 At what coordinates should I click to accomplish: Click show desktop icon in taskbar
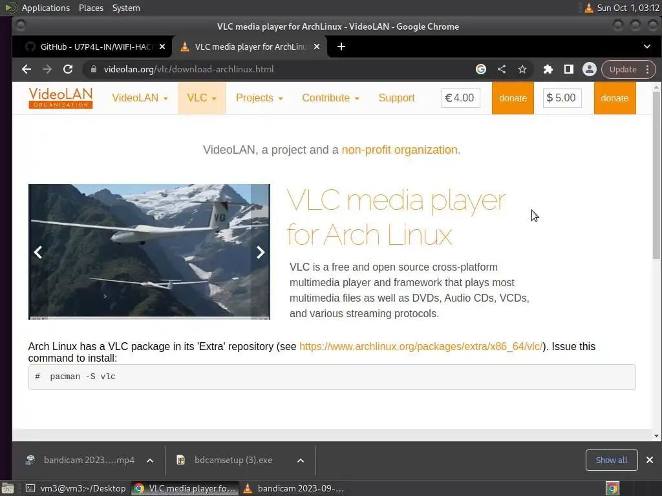(8, 488)
